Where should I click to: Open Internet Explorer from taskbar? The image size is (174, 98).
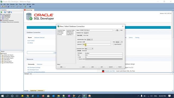(33, 96)
